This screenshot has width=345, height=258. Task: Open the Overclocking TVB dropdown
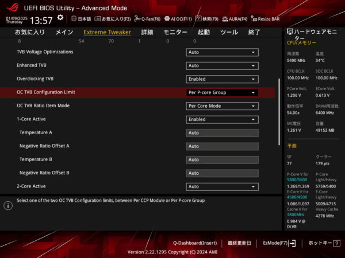[x=222, y=79]
